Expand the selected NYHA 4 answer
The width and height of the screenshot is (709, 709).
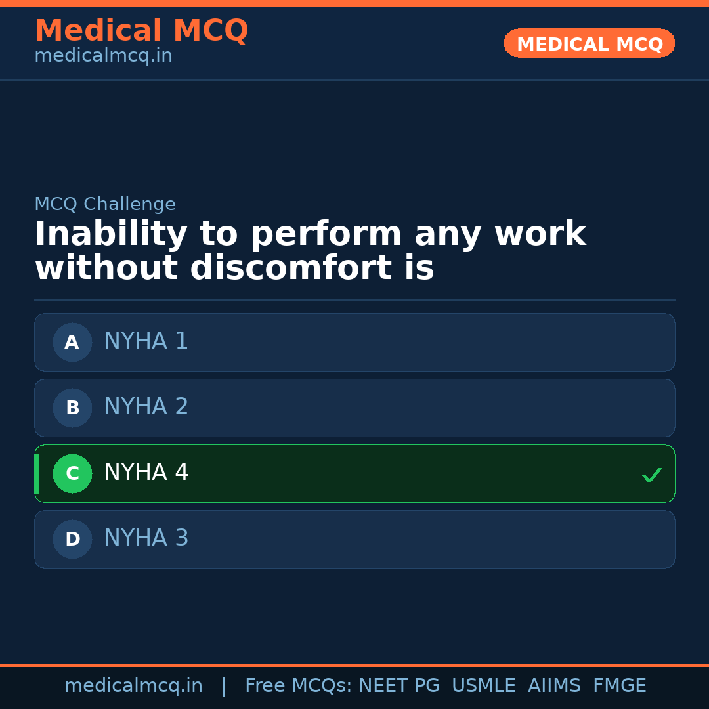click(354, 473)
